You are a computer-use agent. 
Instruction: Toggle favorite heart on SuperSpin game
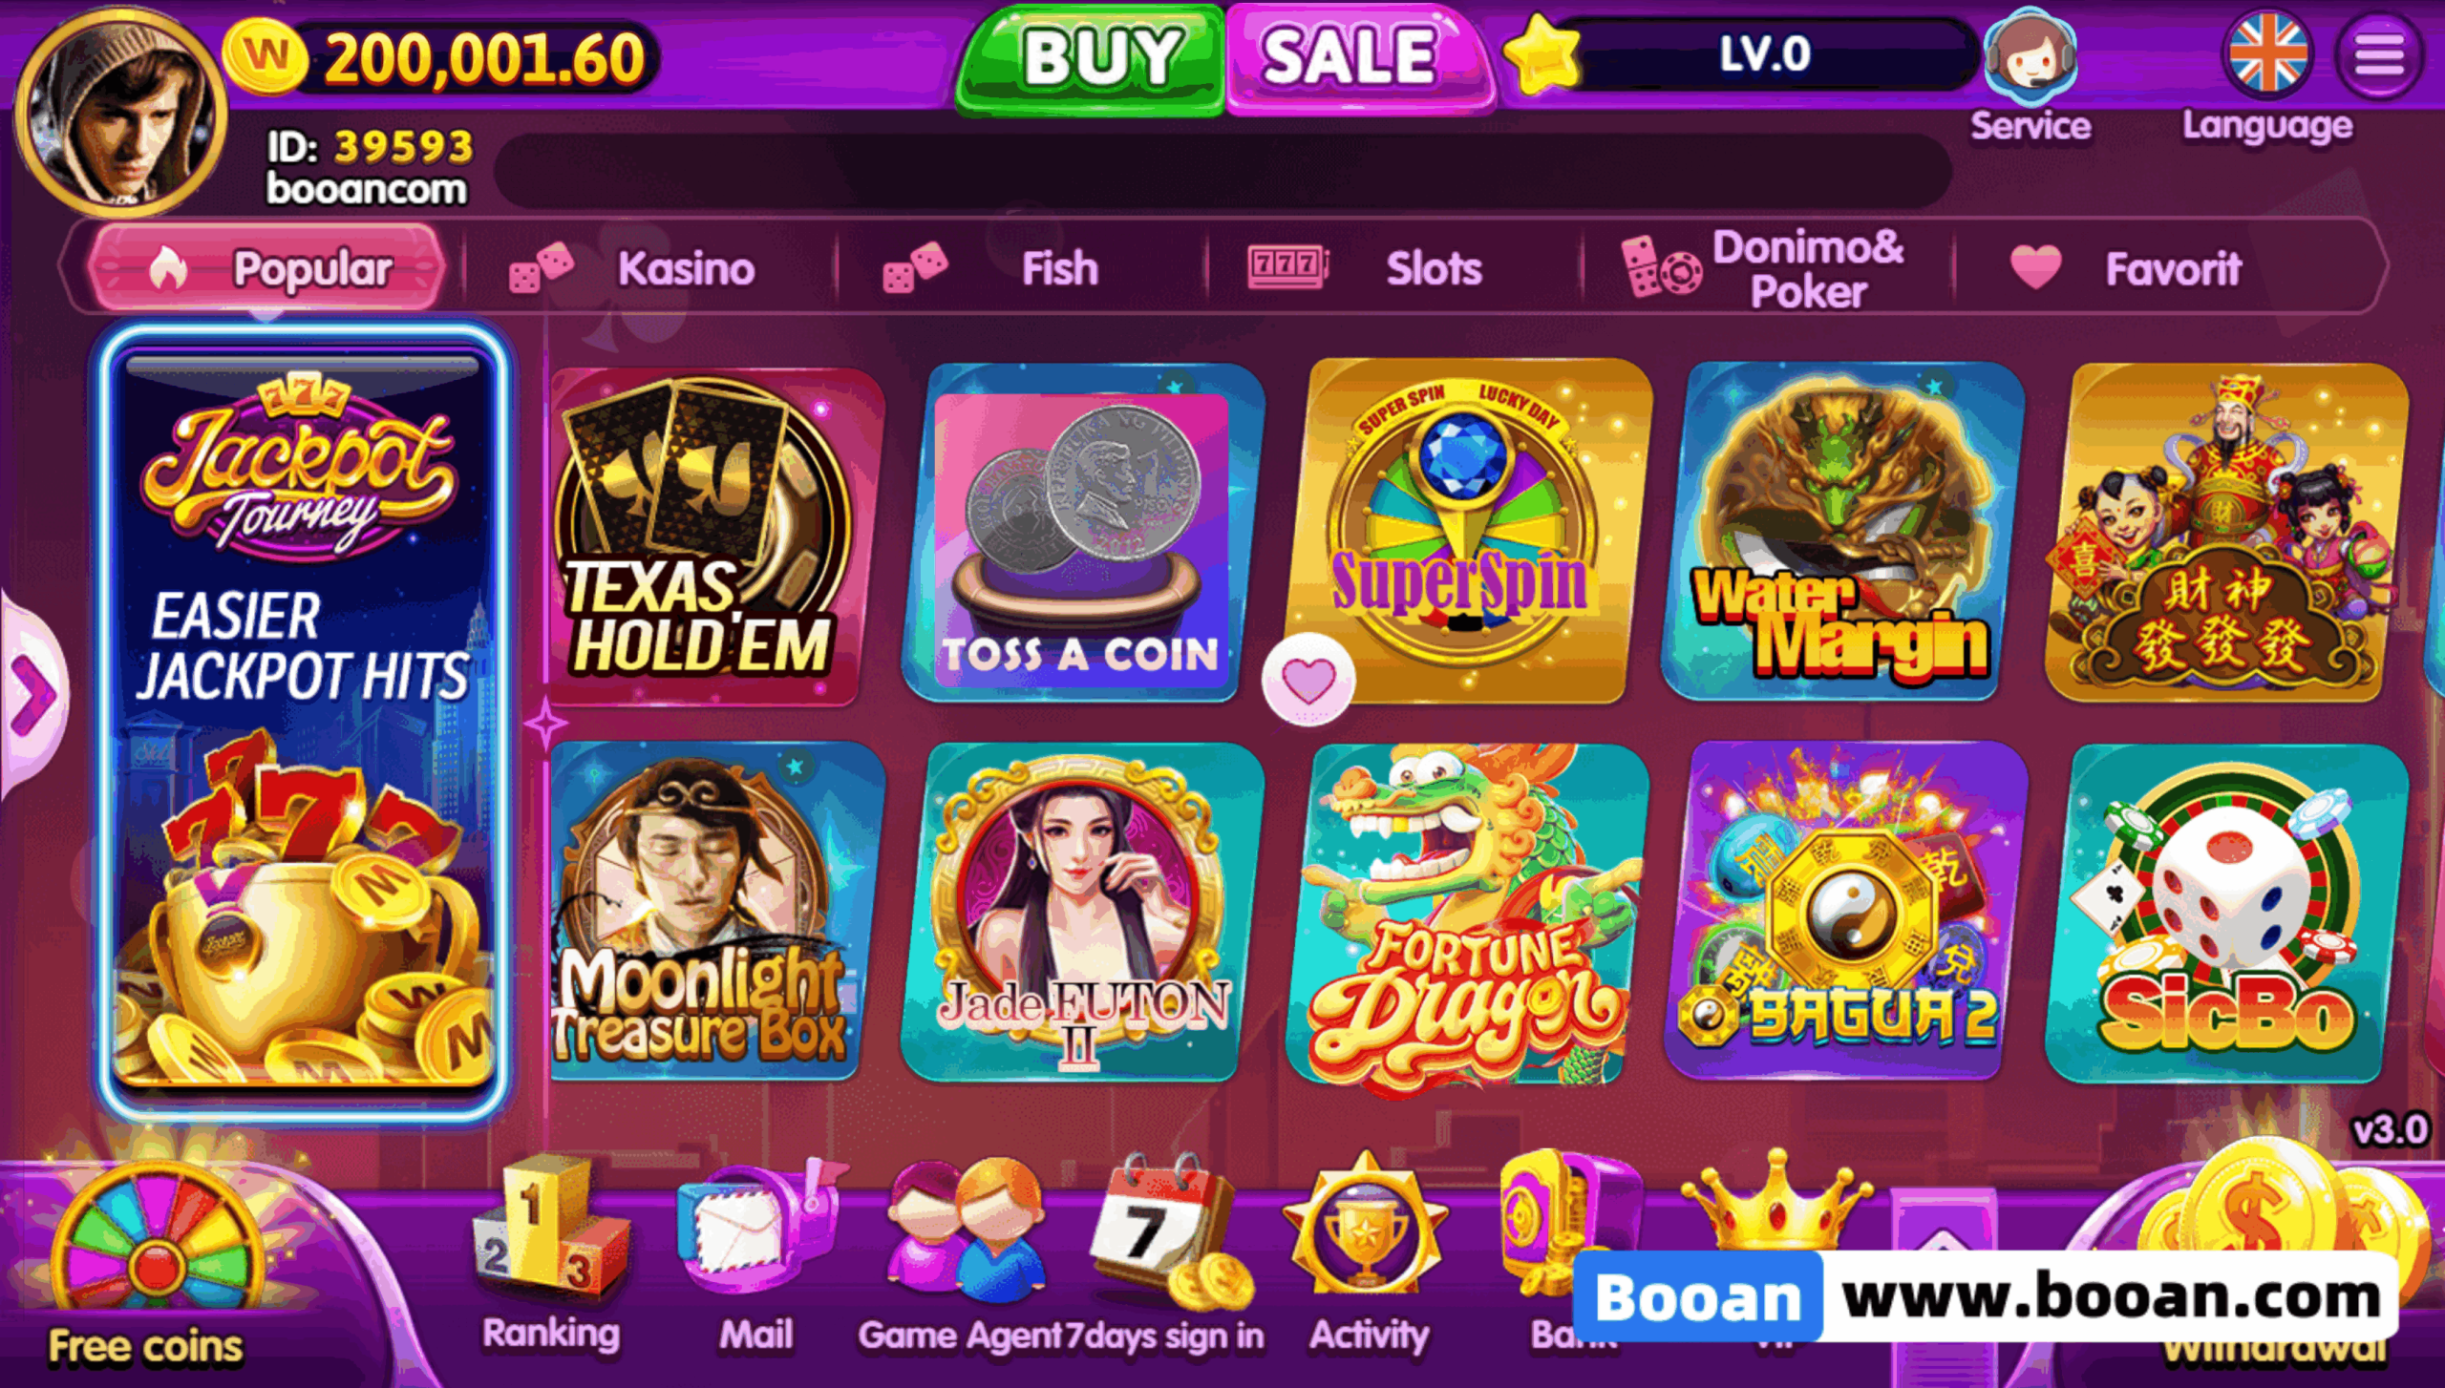[x=1308, y=680]
